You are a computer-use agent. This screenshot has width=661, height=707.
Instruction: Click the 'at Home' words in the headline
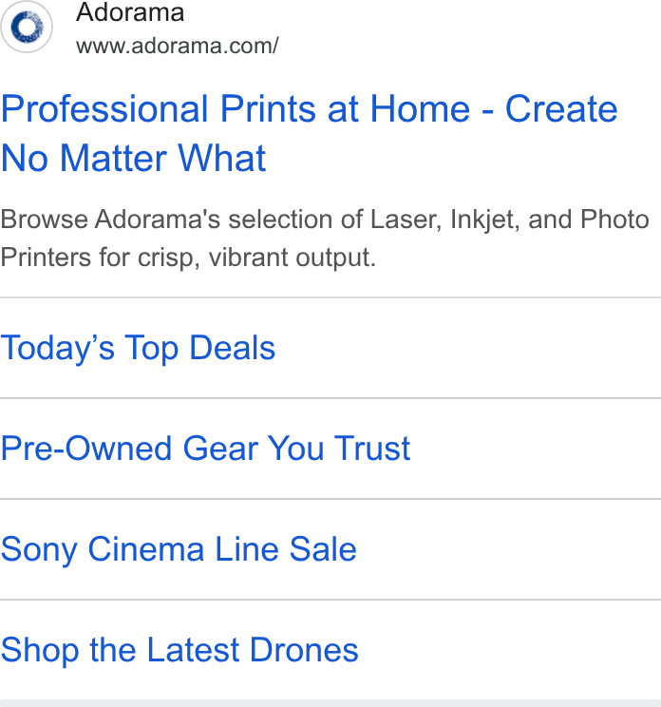(x=399, y=108)
